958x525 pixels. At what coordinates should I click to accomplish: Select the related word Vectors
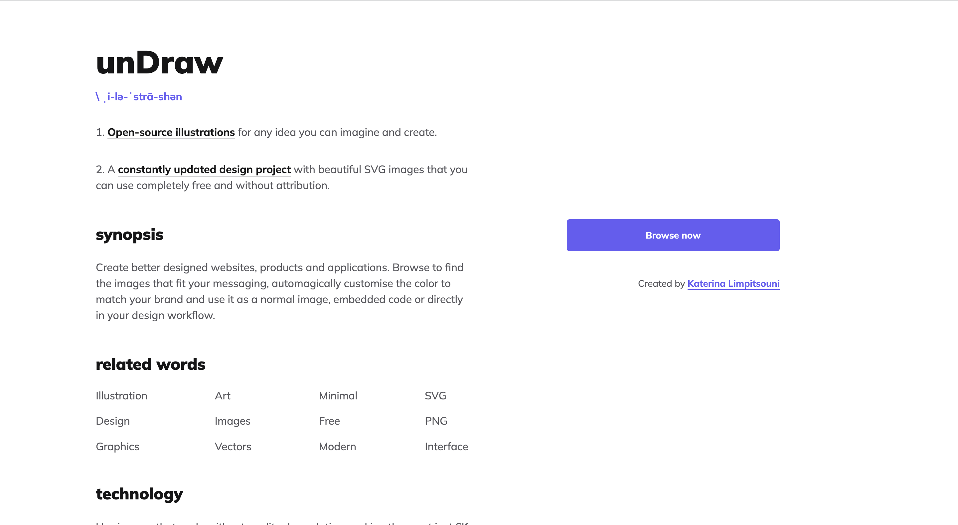233,447
